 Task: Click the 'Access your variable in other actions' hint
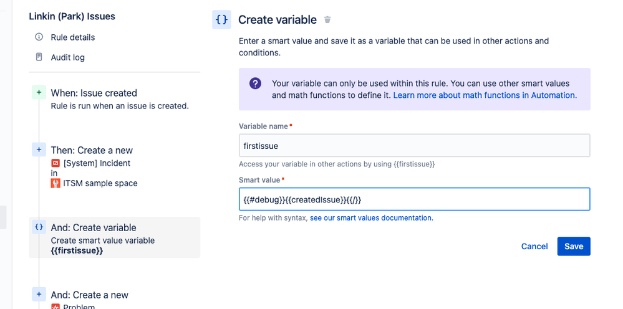[337, 164]
